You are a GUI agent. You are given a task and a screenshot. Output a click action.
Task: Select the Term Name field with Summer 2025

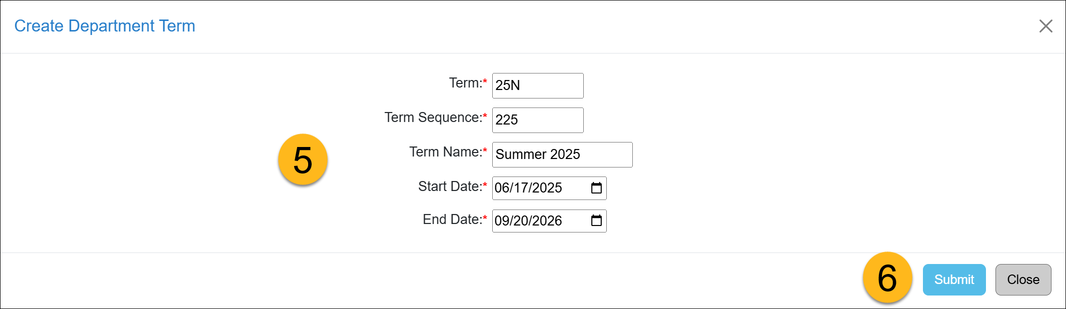pos(562,154)
